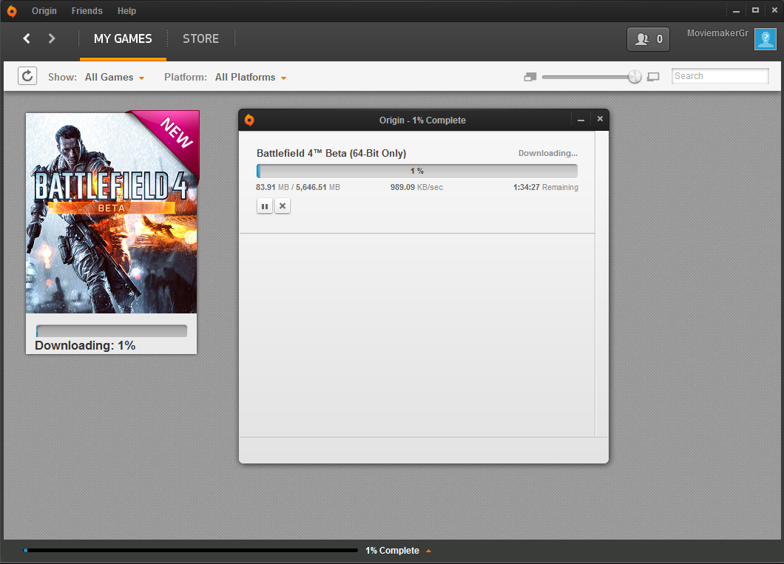Click the '989.09 KB/sec' speed text
The height and width of the screenshot is (564, 784).
(x=416, y=187)
